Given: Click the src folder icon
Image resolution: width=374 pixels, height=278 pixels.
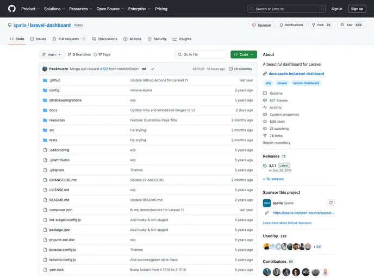Looking at the screenshot, I should pos(45,130).
